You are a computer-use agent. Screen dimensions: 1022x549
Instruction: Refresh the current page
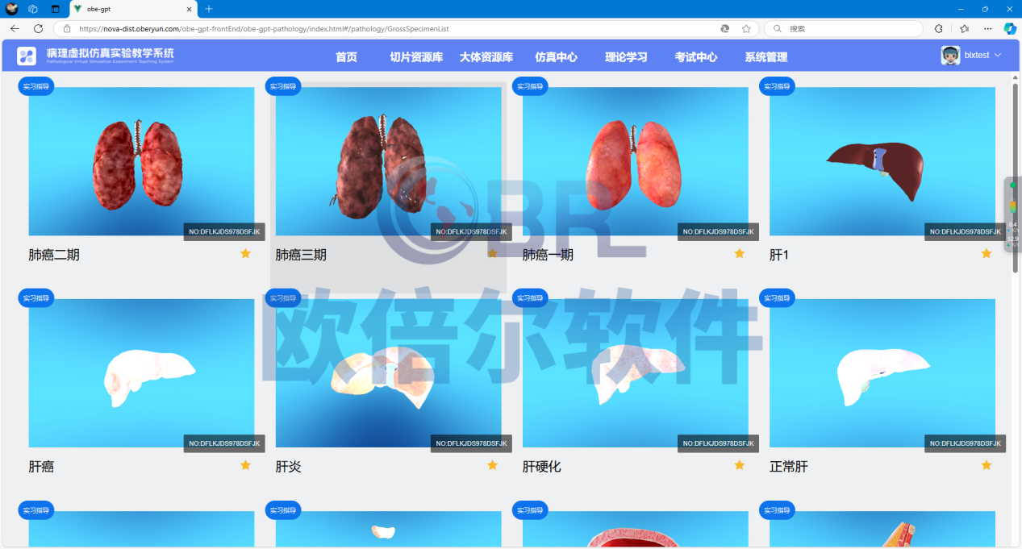(38, 28)
